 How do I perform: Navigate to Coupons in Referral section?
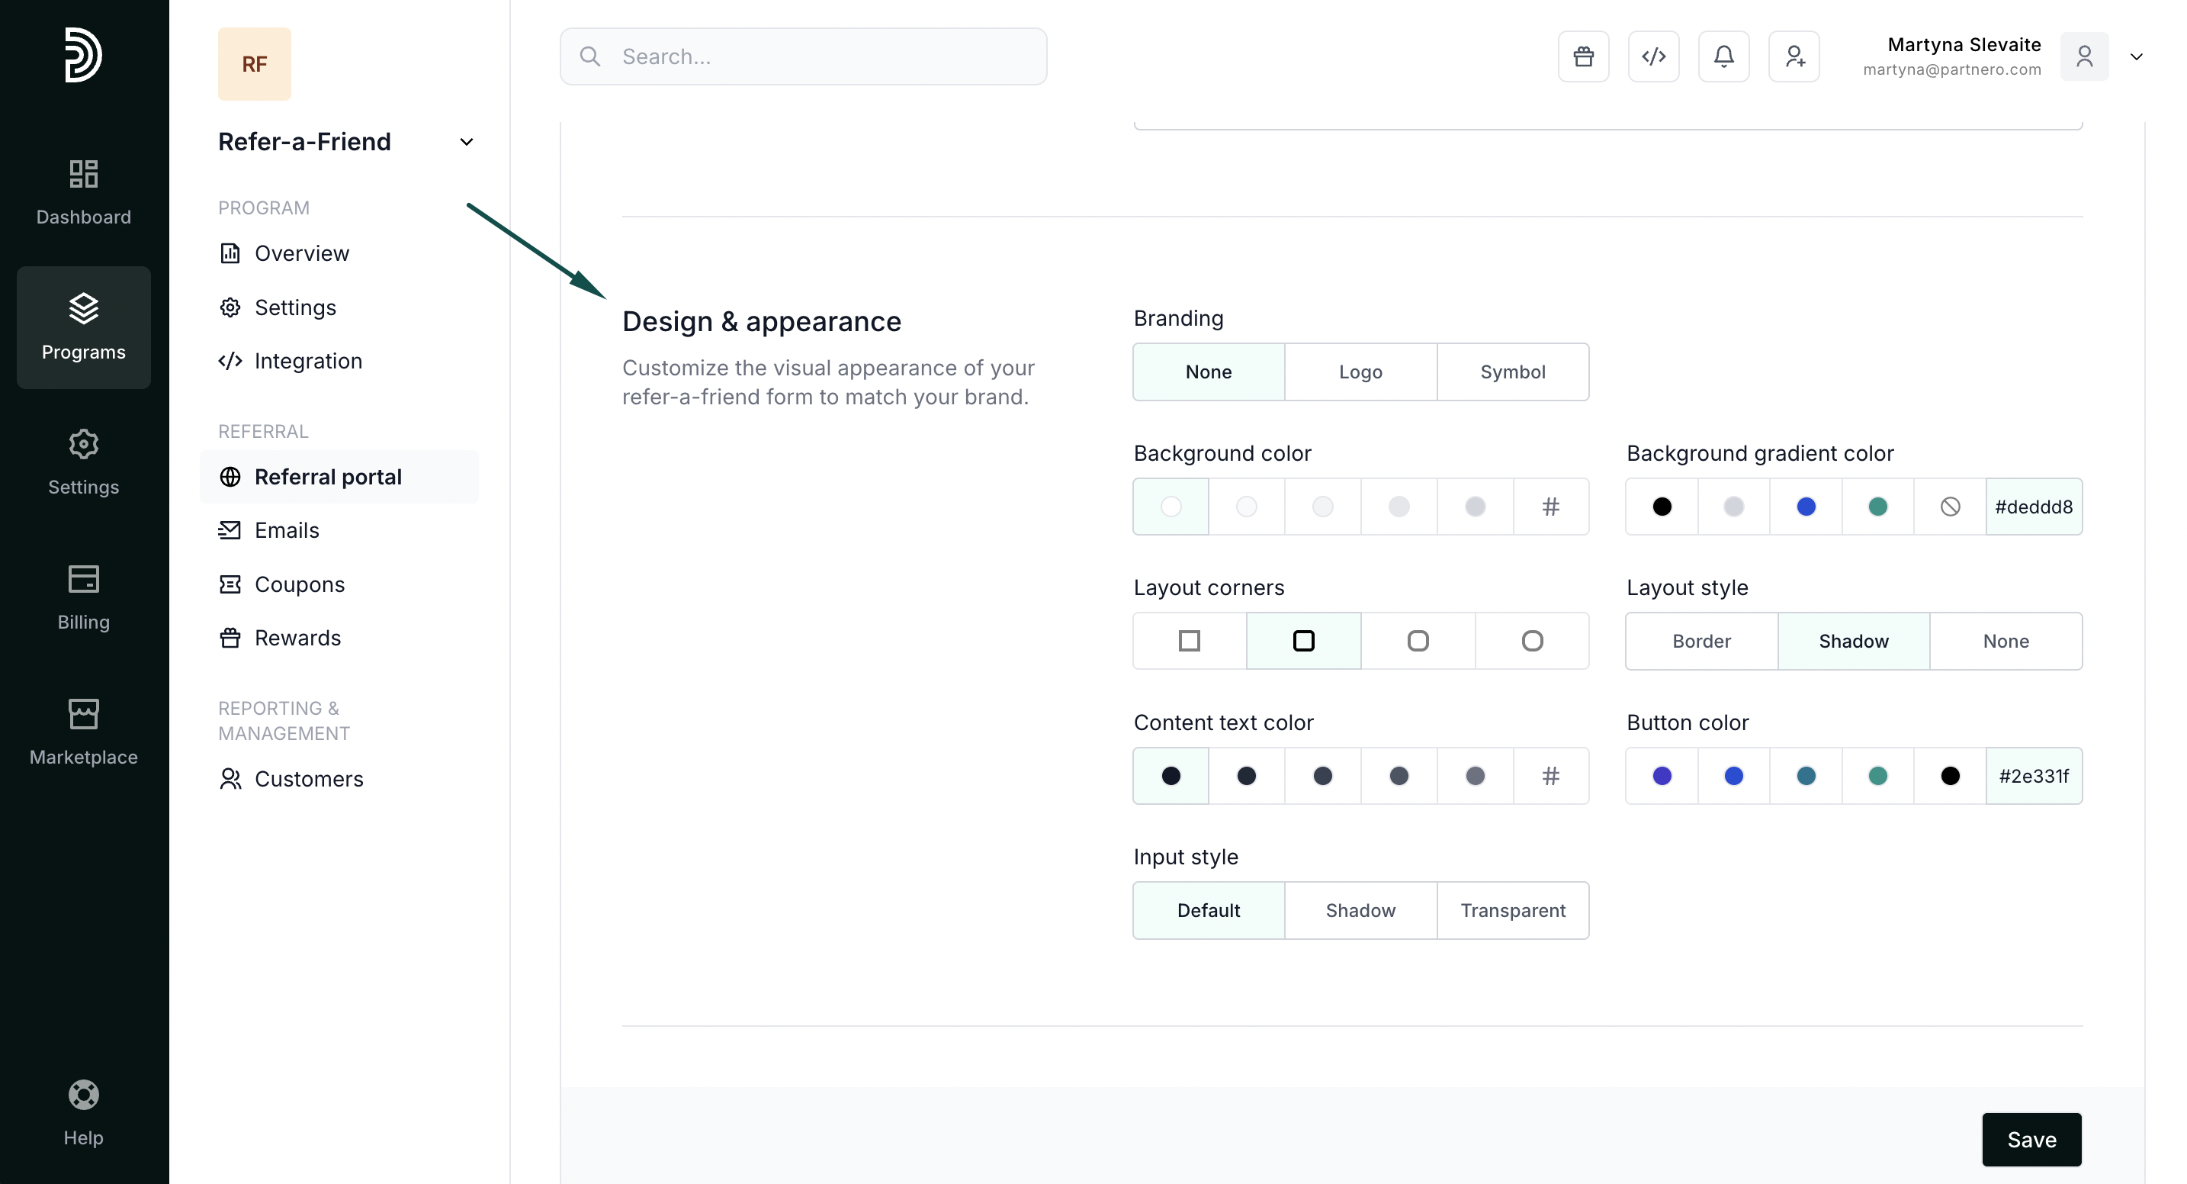point(299,584)
